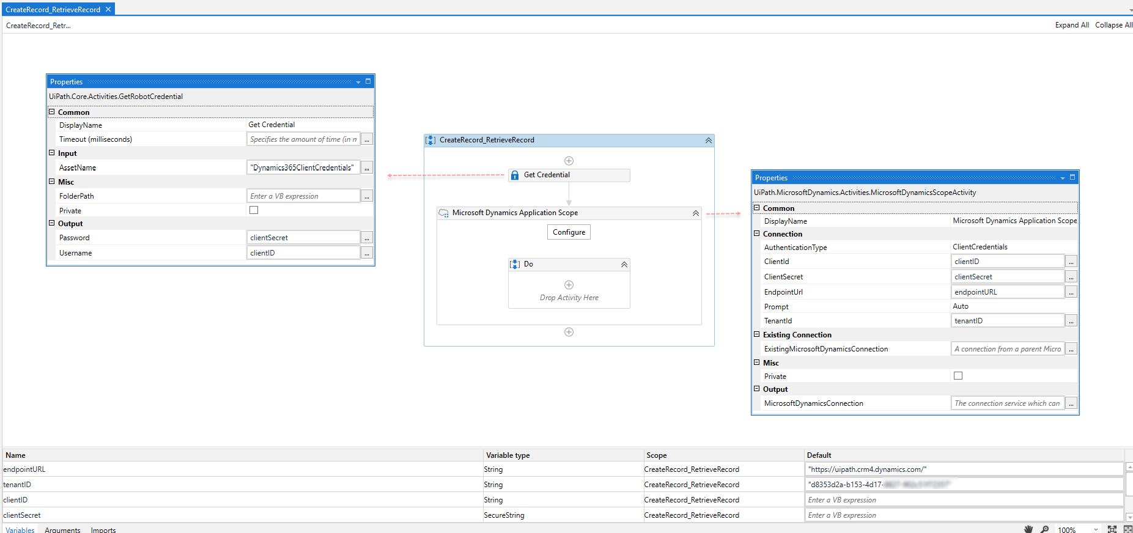The height and width of the screenshot is (533, 1133).
Task: Toggle Private checkbox in Get Credential properties
Action: [254, 210]
